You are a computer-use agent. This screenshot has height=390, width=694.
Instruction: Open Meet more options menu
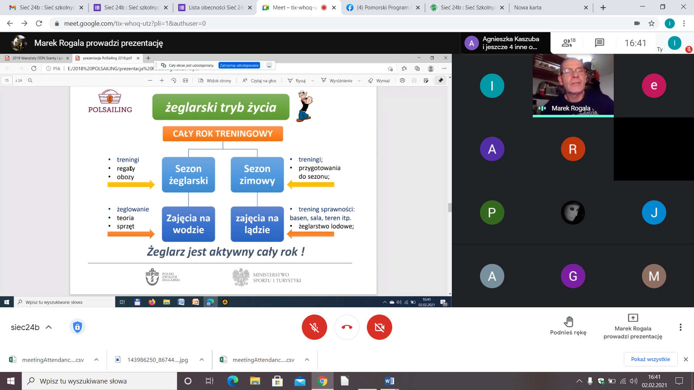pyautogui.click(x=680, y=327)
